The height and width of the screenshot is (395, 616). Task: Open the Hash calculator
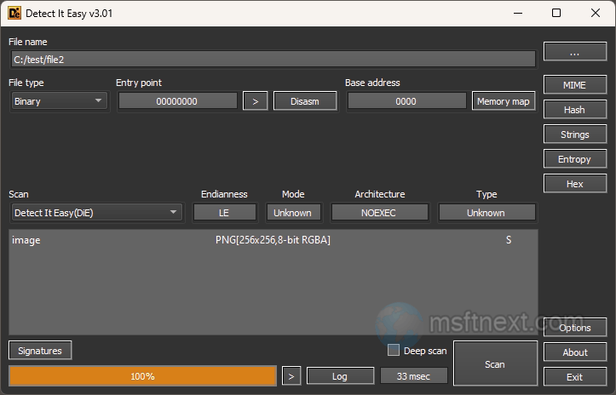575,110
